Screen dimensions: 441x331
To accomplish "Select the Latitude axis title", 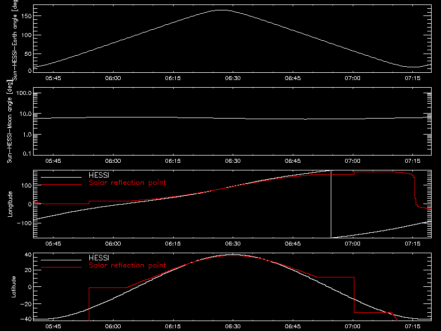I will (13, 287).
